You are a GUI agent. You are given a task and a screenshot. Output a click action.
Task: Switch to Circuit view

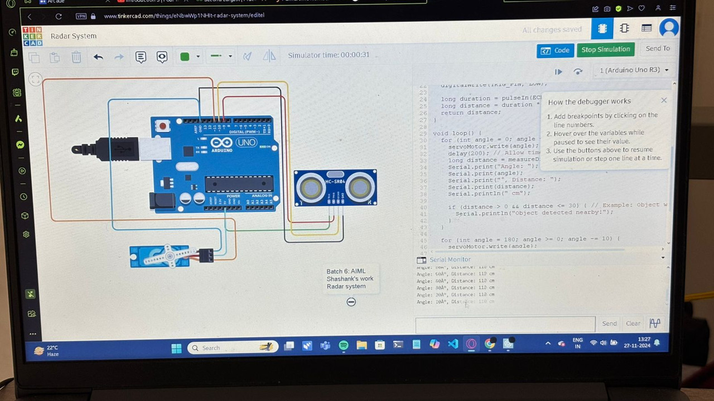[602, 28]
